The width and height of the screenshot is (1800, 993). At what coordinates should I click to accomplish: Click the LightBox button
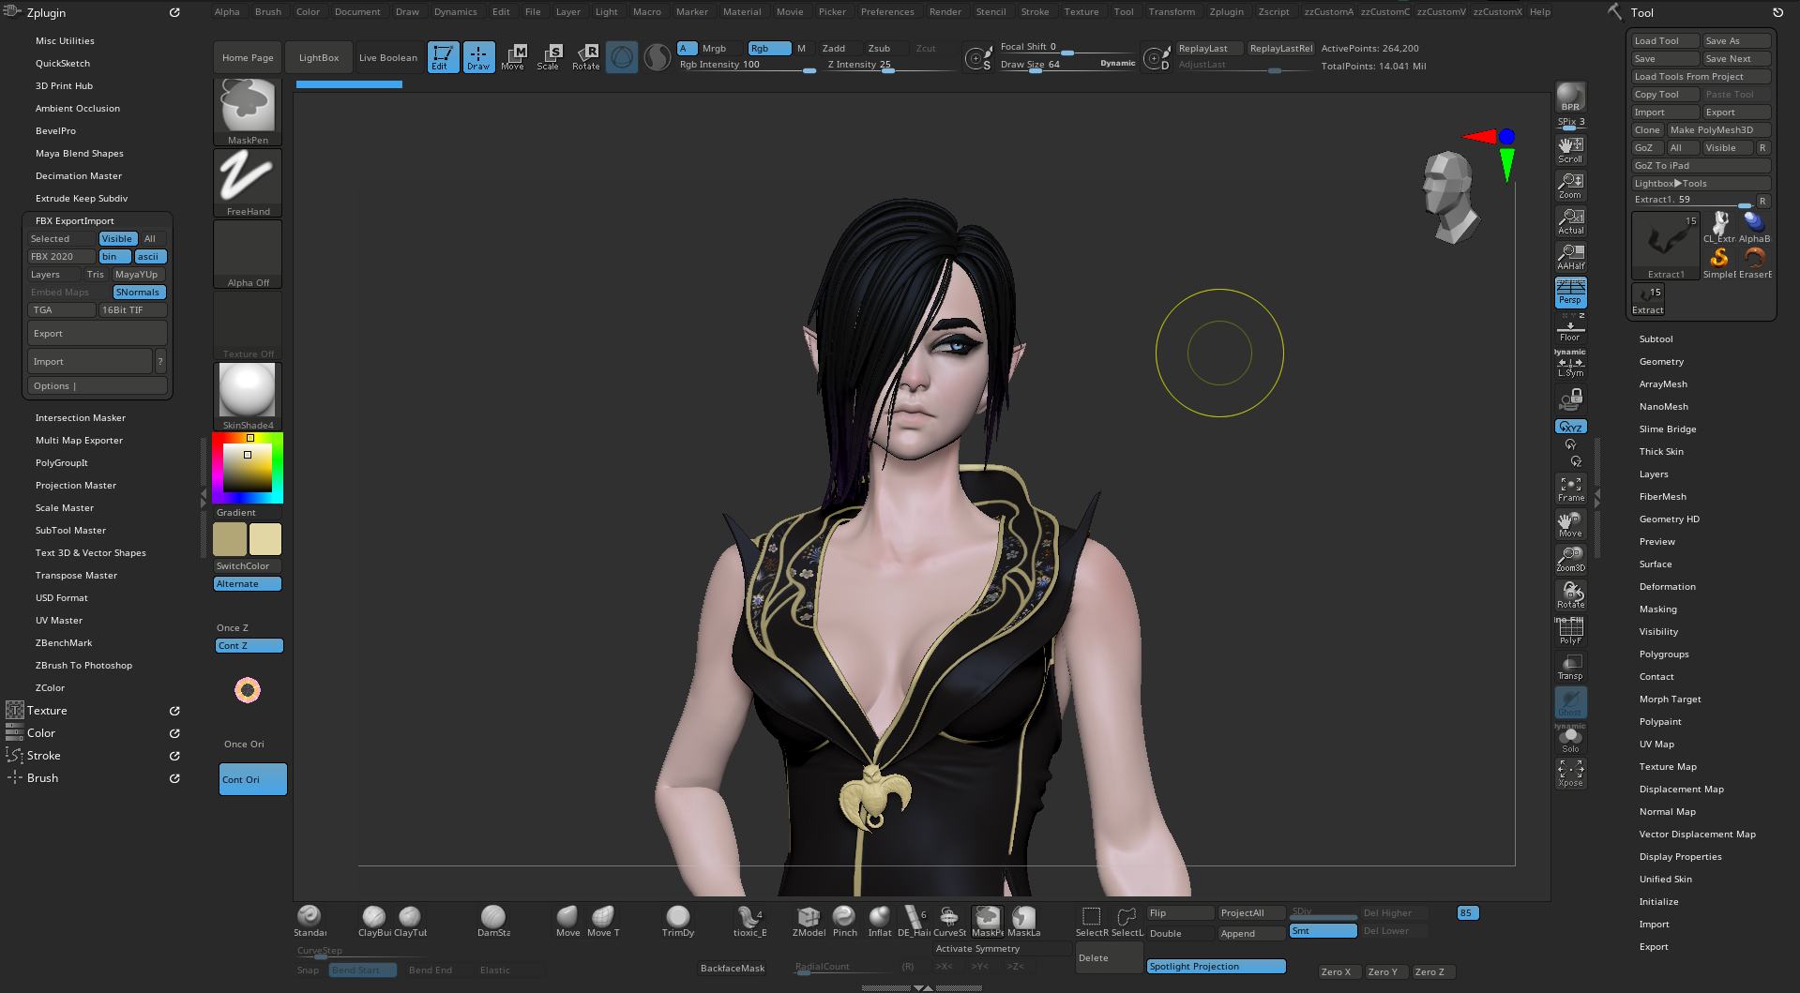click(319, 58)
